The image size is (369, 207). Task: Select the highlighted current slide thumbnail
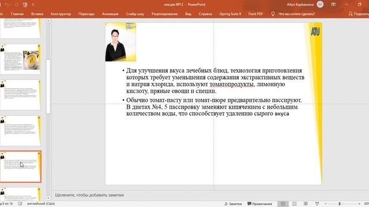pos(21,167)
